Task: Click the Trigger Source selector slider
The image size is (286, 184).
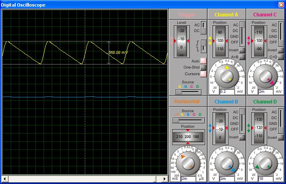Action: point(188,92)
